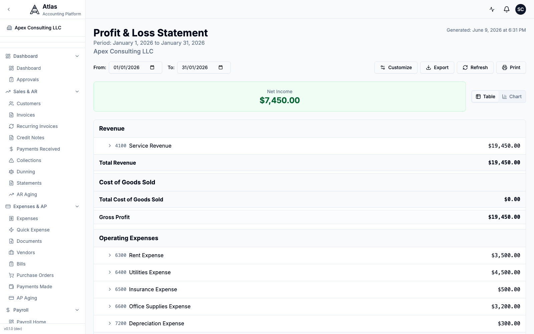Open Payments Received

(x=38, y=149)
